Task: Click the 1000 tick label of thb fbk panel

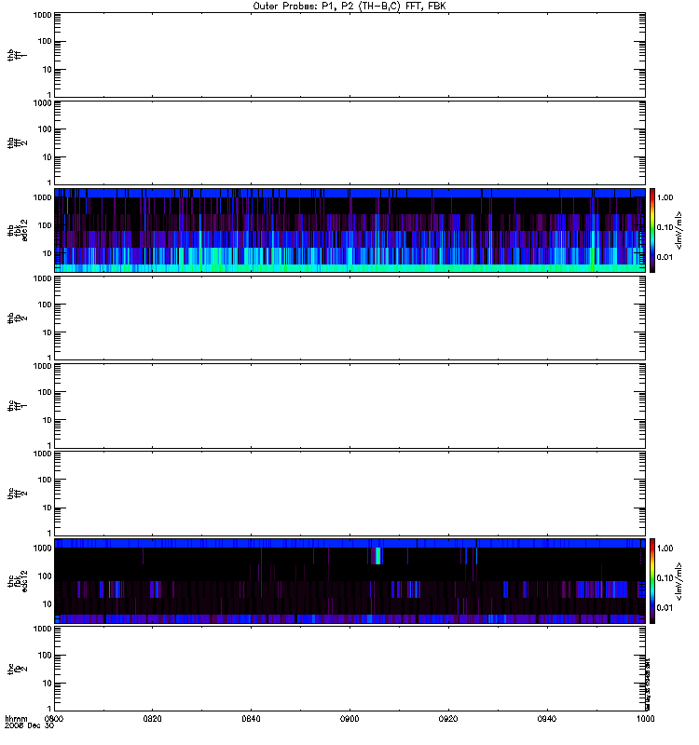Action: (x=42, y=197)
